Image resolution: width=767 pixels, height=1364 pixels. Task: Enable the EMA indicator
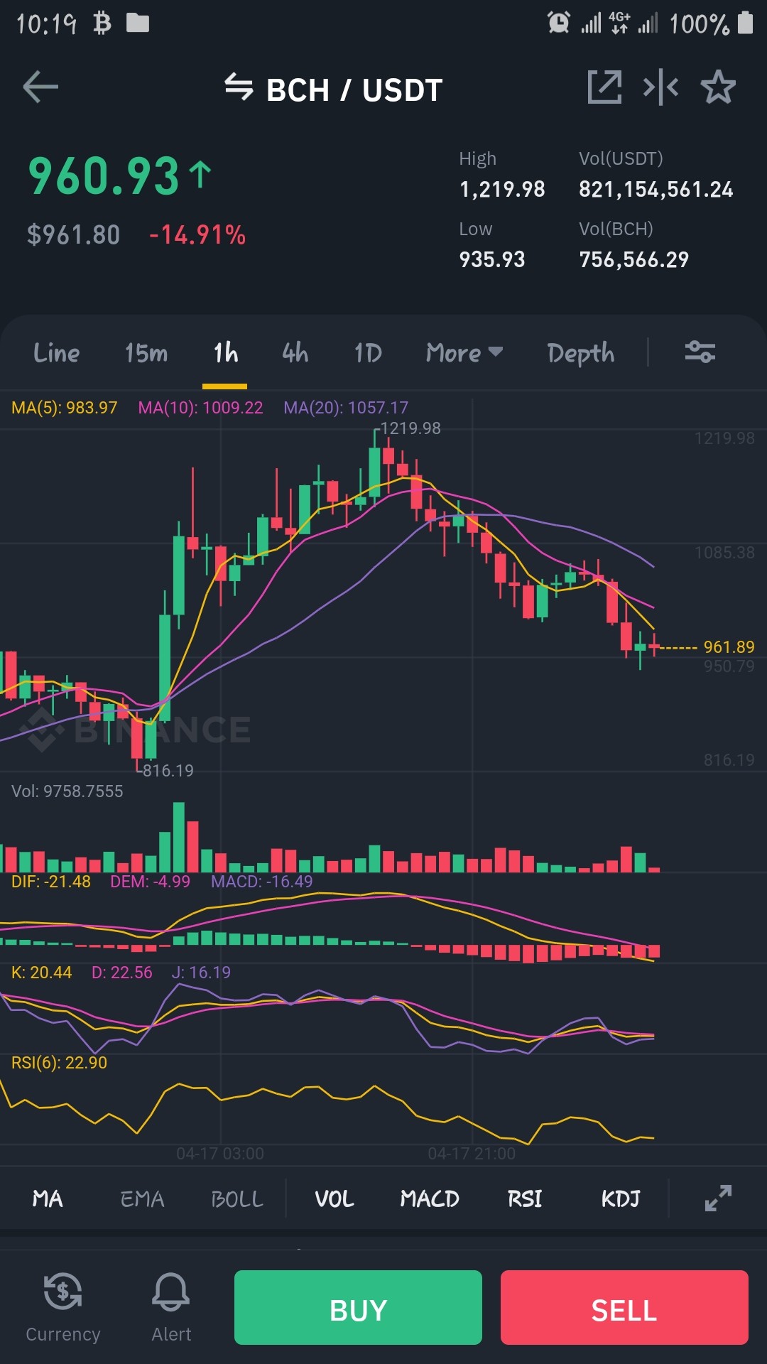click(142, 1199)
